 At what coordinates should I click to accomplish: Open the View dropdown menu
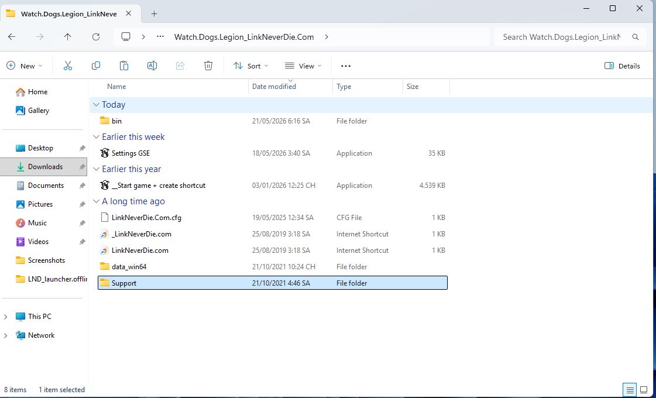point(303,66)
